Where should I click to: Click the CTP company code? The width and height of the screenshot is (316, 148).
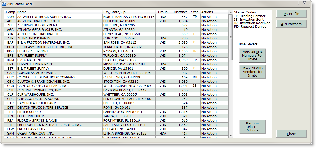point(10,103)
